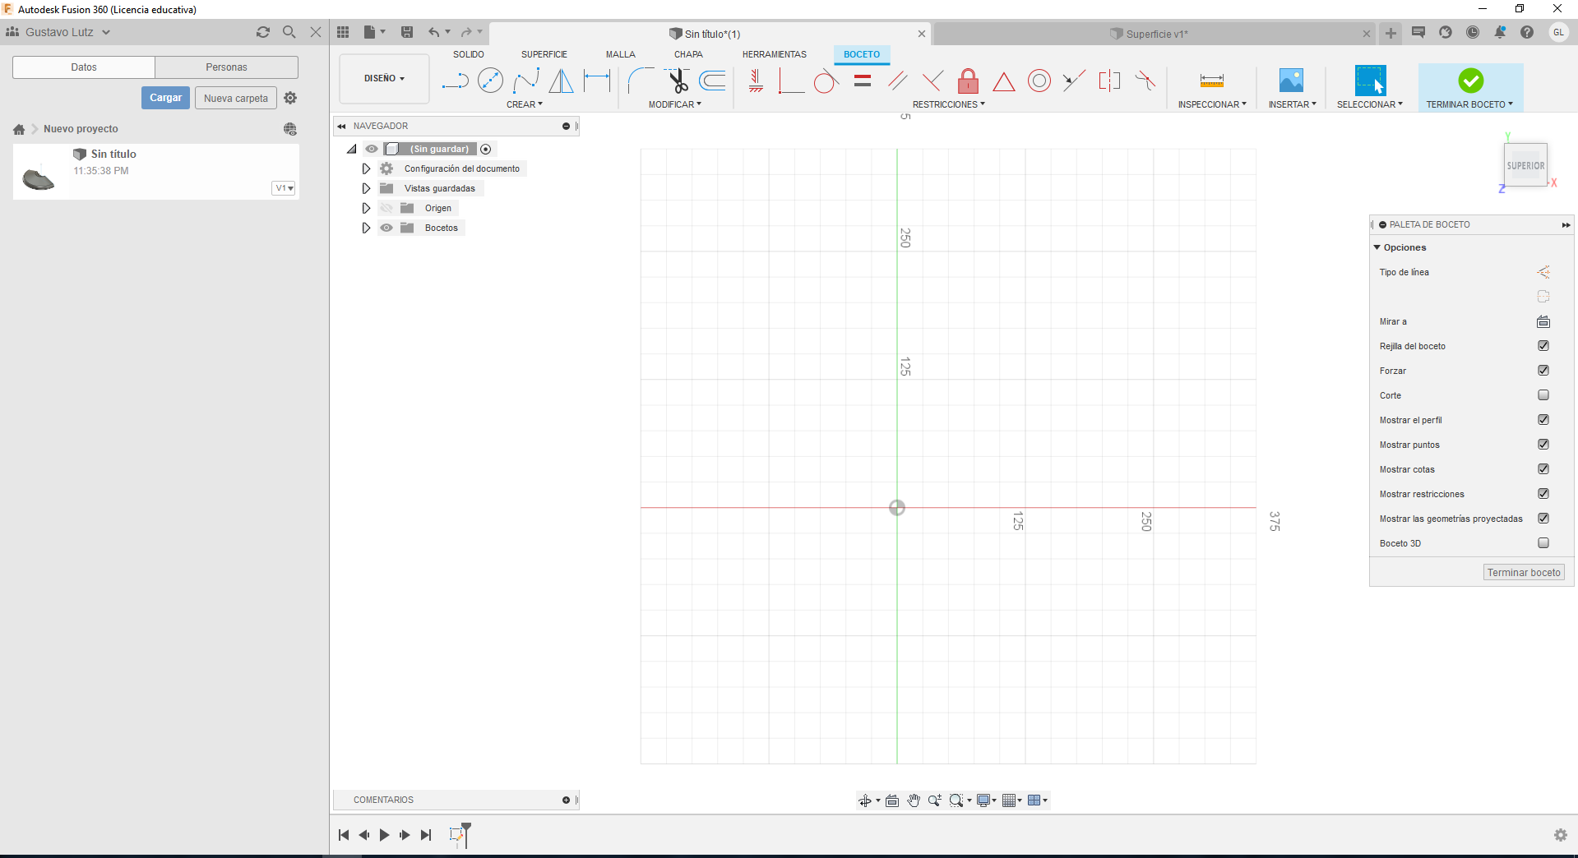
Task: Click the Look At icon in palette
Action: 1543,321
